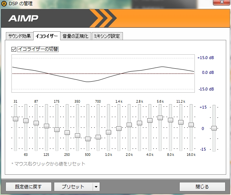This screenshot has height=195, width=231.
Task: Click the 閉じる button
Action: coord(202,187)
